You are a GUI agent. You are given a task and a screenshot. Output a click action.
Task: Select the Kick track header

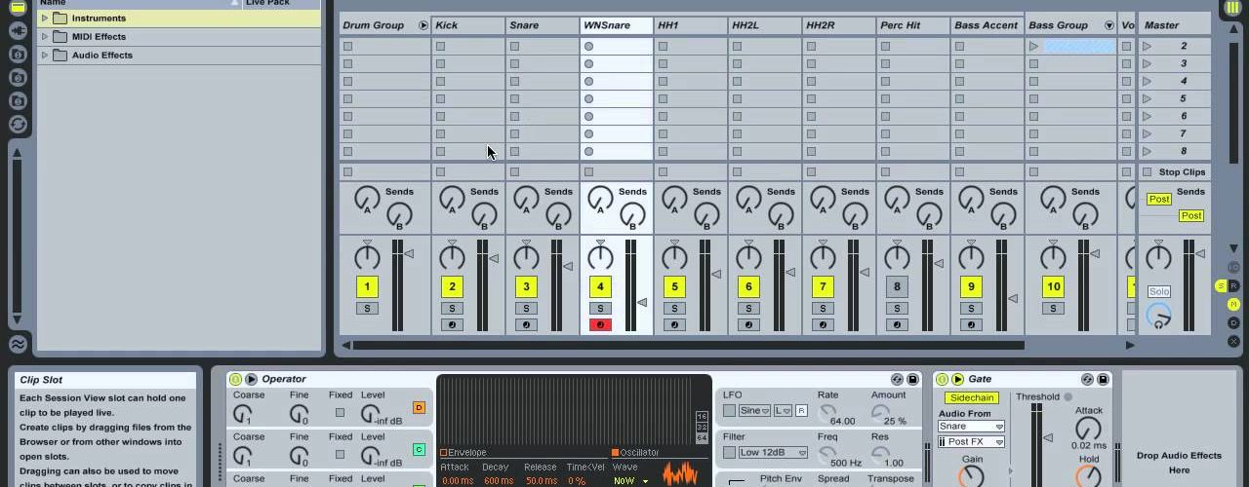(467, 25)
